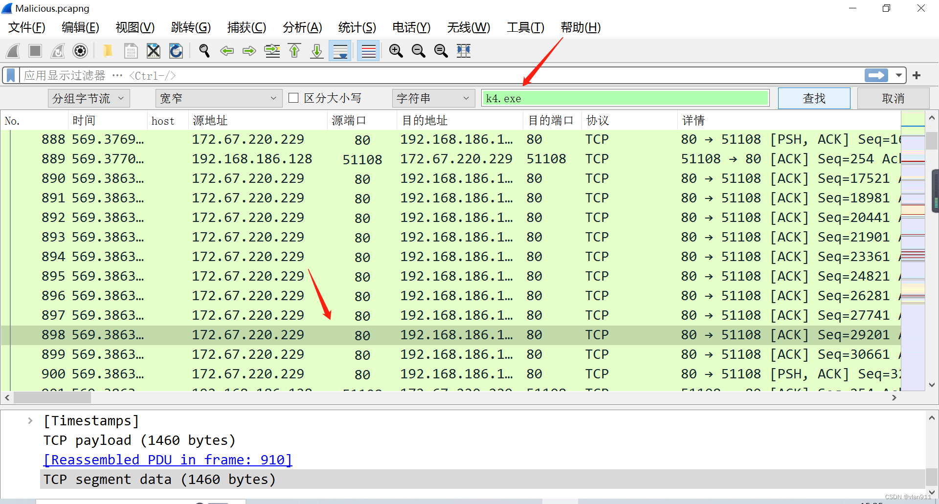Open display filter history dropdown
The image size is (939, 504).
click(x=899, y=75)
